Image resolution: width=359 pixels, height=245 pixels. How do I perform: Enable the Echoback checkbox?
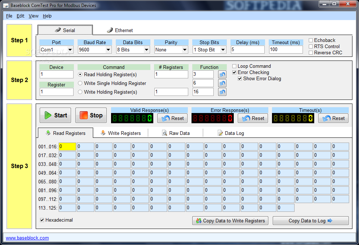pos(311,40)
